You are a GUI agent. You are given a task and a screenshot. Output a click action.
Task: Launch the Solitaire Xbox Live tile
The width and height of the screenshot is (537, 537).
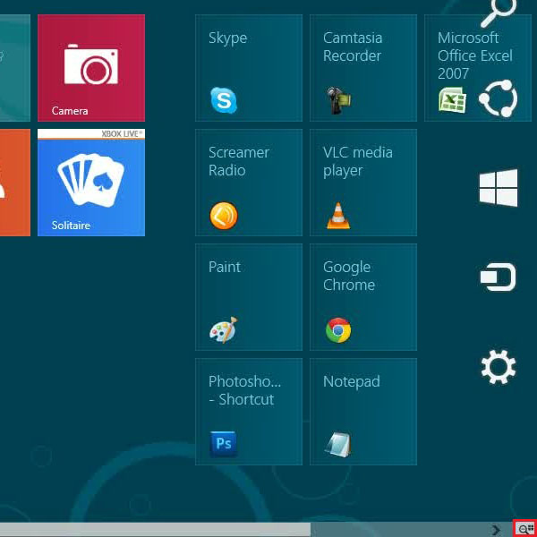pos(91,183)
